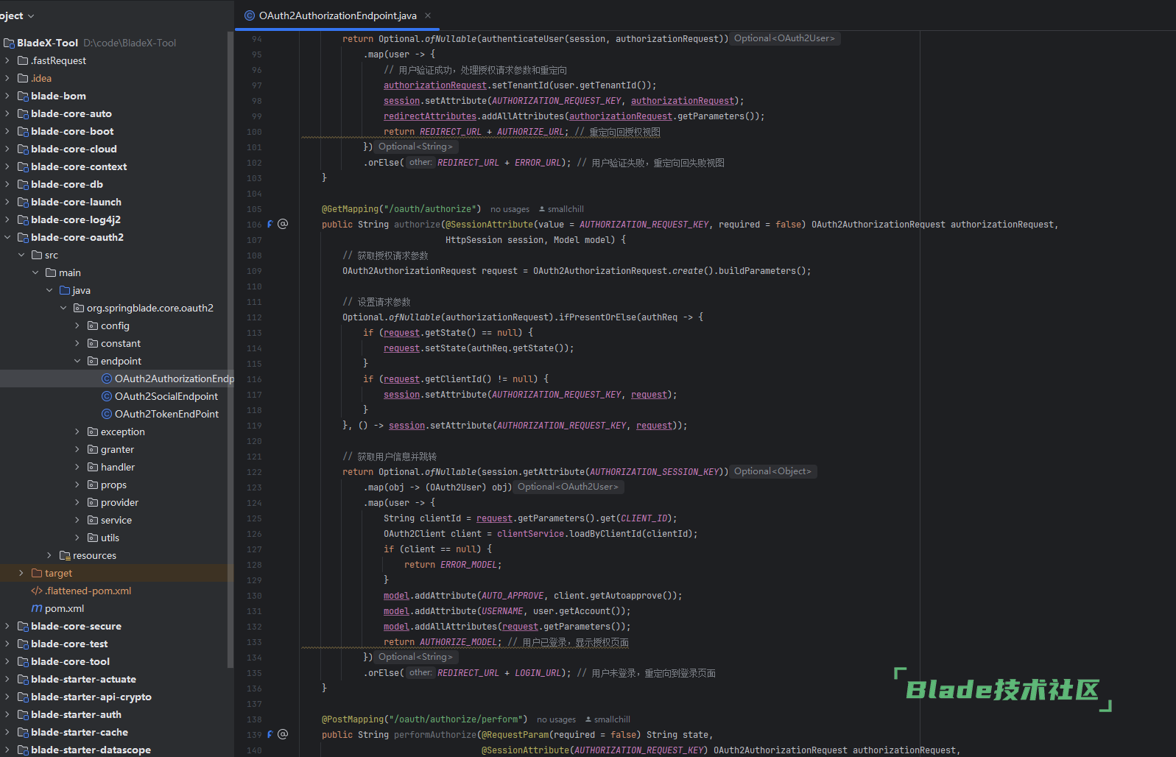1176x757 pixels.
Task: Click the java source root folder icon
Action: (65, 290)
